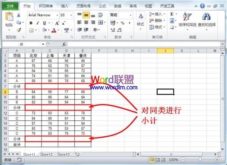The height and width of the screenshot is (165, 227).
Task: Toggle center text alignment
Action: click(x=86, y=23)
